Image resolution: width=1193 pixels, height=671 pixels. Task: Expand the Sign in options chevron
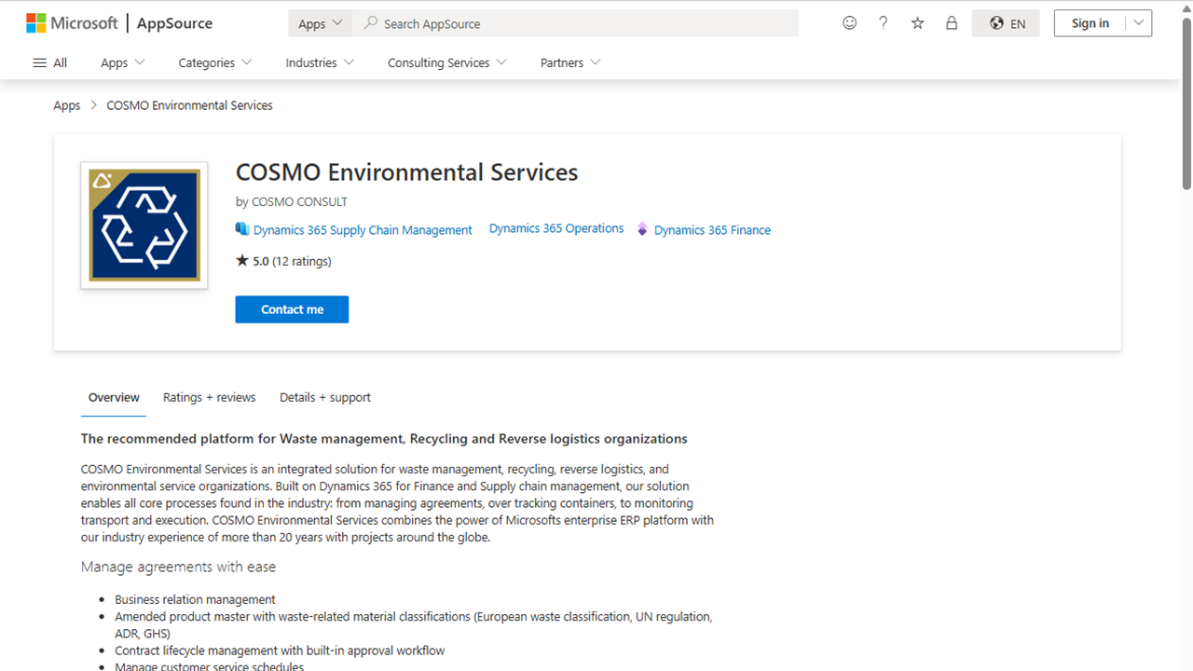coord(1138,22)
